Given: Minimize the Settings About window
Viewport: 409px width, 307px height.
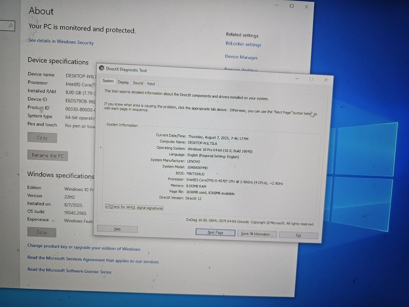Looking at the screenshot, I should point(277,5).
